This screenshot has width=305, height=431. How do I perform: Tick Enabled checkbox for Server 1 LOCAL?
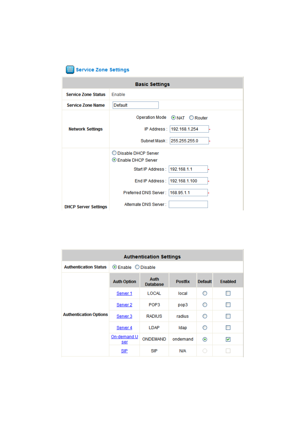click(228, 293)
